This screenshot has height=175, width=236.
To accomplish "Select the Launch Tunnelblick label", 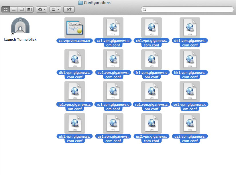I will tap(20, 40).
